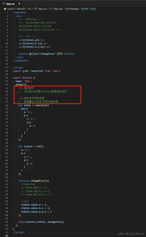Click the cube icon beside div breadcrumb
146x237 pixels.
click(83, 9)
